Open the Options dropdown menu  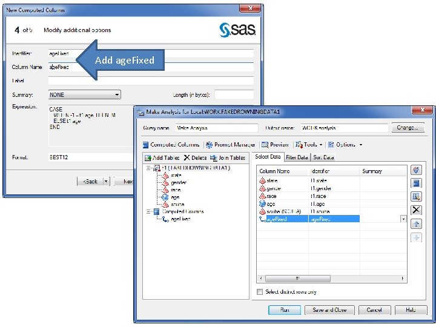point(345,145)
